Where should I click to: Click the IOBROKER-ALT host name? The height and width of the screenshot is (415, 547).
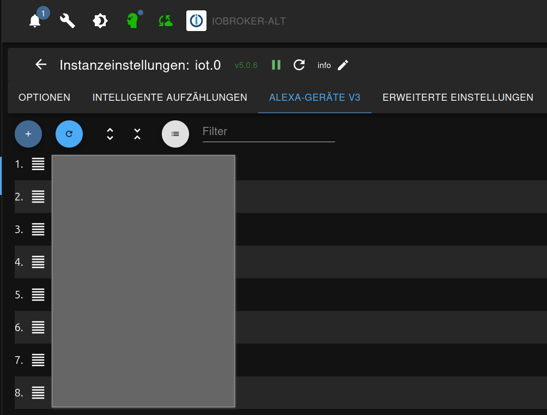click(249, 21)
